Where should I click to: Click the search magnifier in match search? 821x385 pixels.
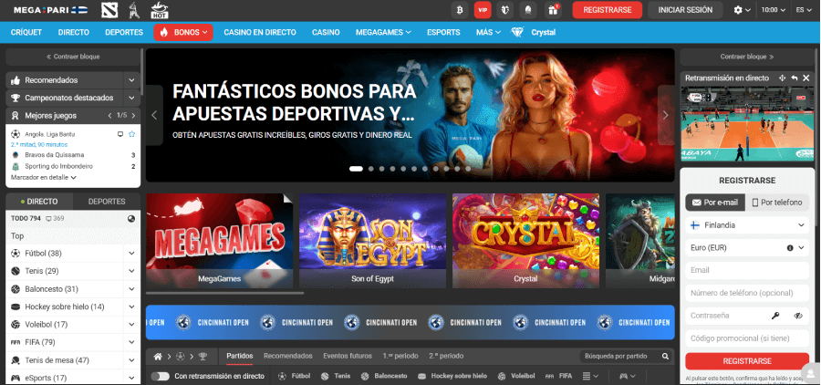pyautogui.click(x=665, y=356)
